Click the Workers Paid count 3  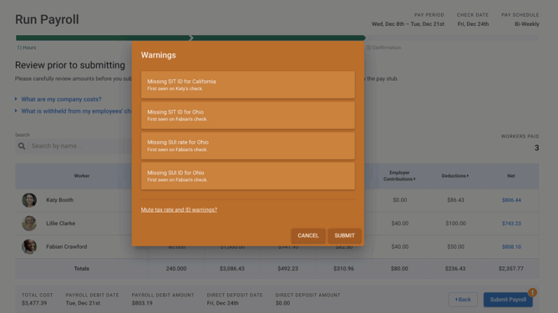[x=537, y=148]
